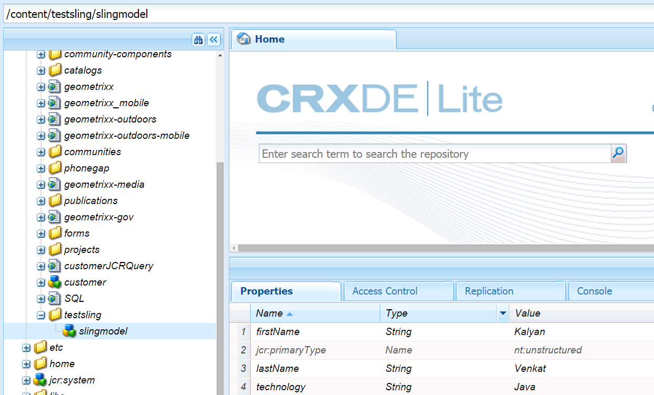The width and height of the screenshot is (654, 395).
Task: Click the folder icon of projects
Action: (55, 250)
